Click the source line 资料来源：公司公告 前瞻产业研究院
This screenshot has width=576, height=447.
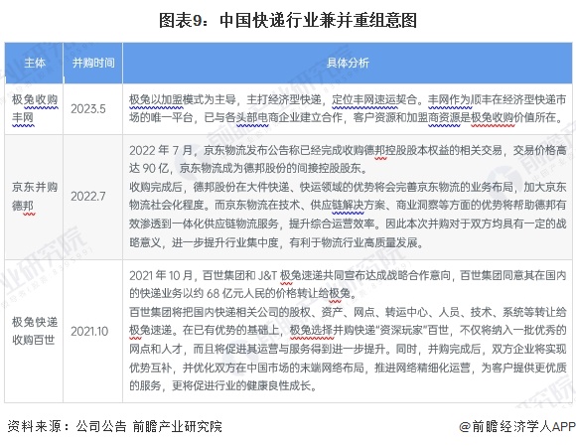(114, 426)
